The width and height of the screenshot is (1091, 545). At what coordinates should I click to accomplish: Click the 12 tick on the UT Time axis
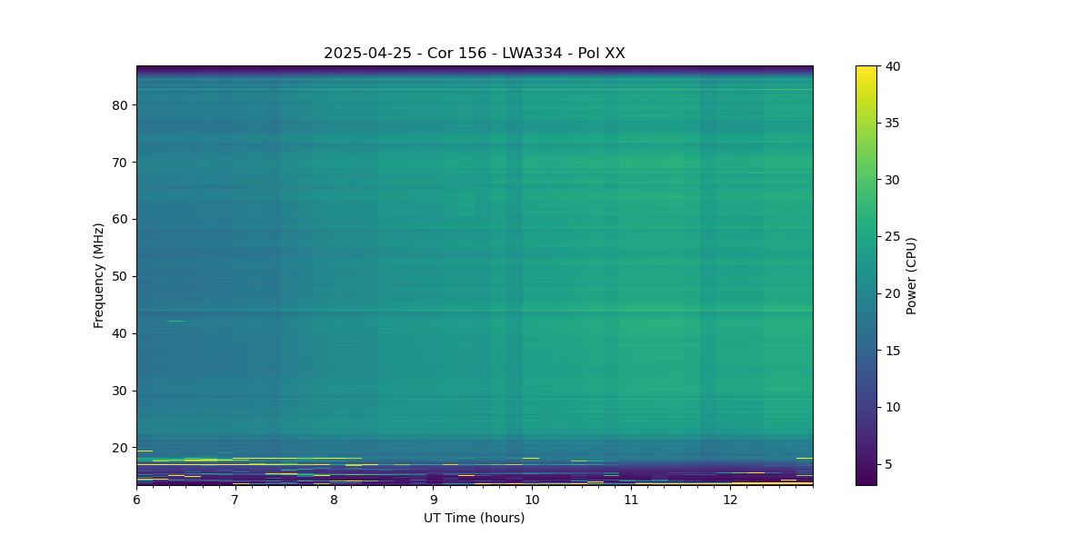[729, 500]
